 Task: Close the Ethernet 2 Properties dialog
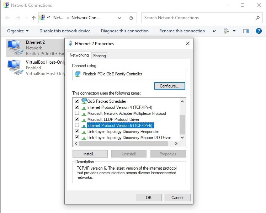click(x=188, y=43)
